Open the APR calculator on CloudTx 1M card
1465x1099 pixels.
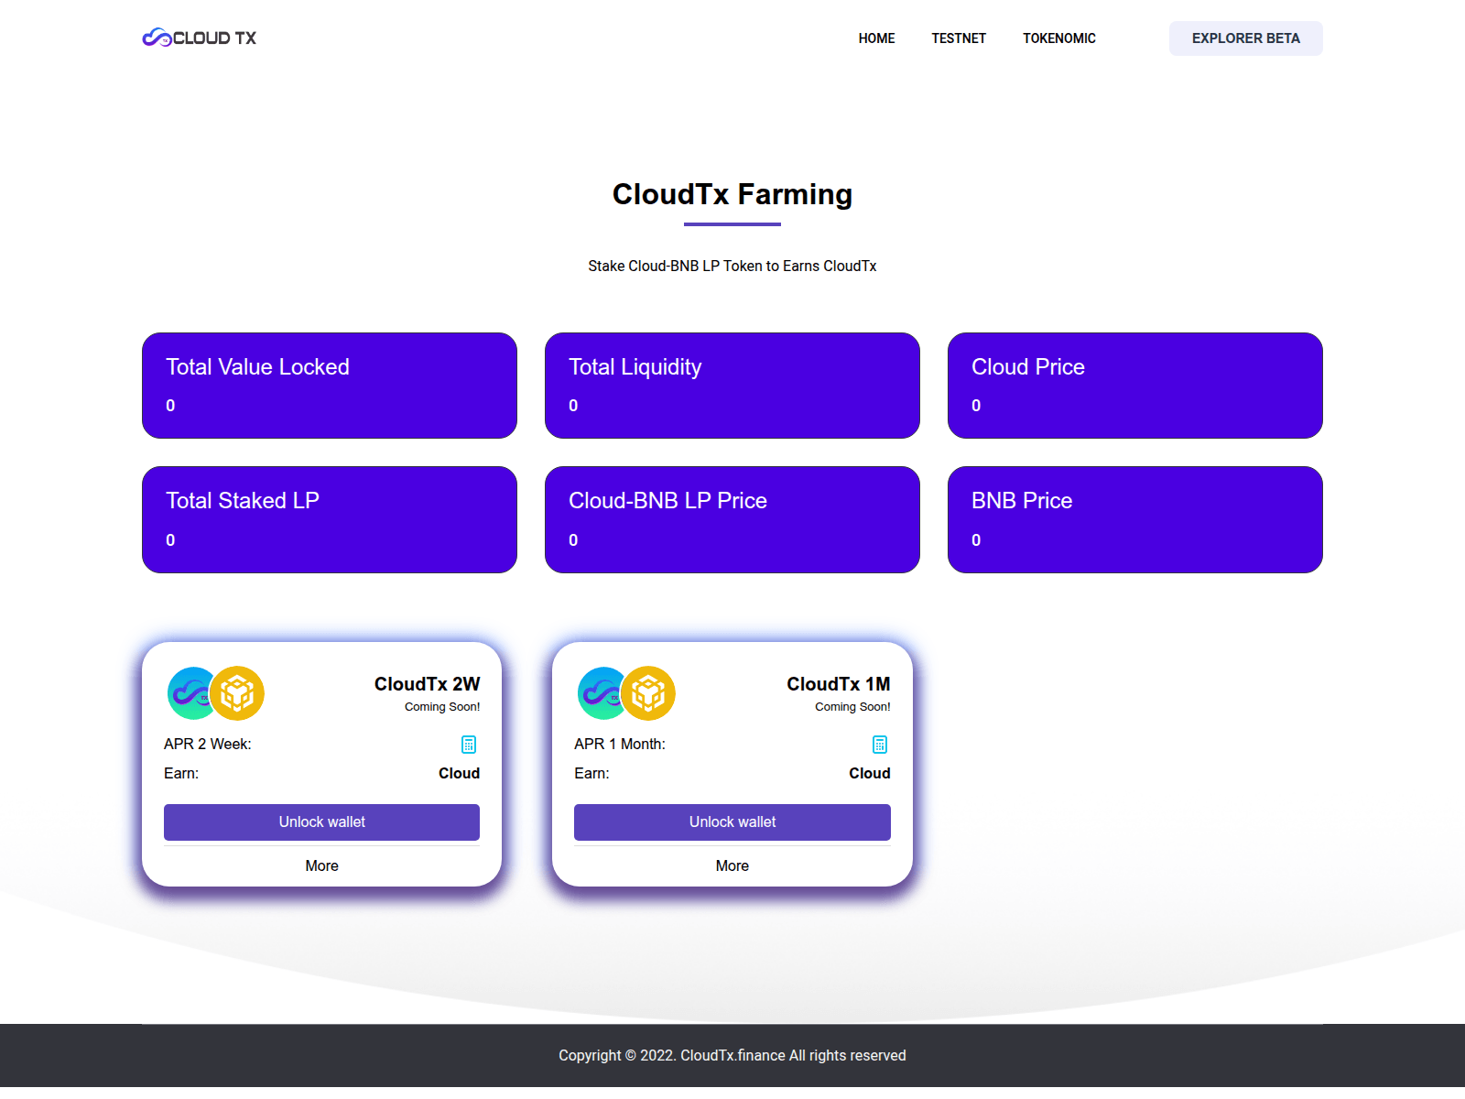(x=879, y=745)
